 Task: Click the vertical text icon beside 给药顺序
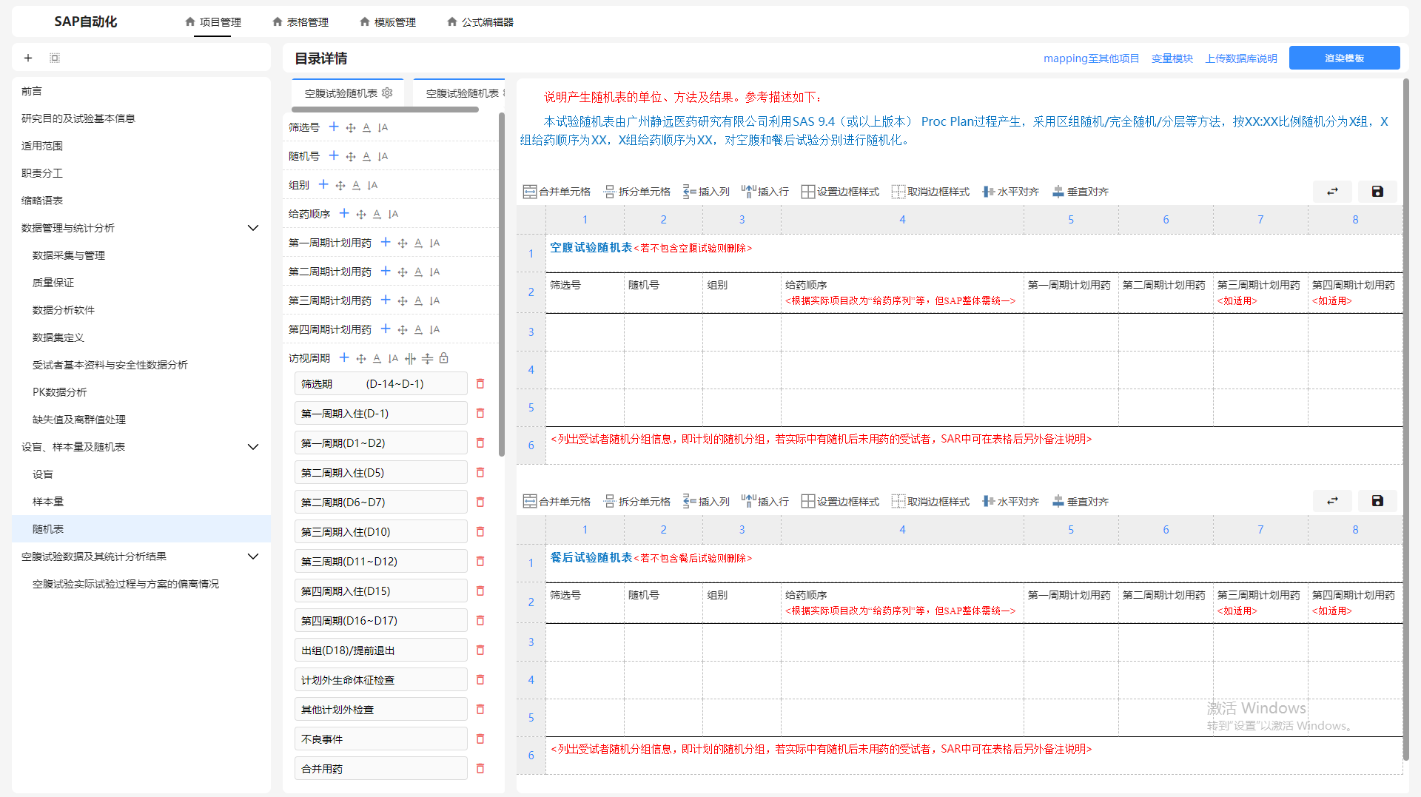[393, 214]
